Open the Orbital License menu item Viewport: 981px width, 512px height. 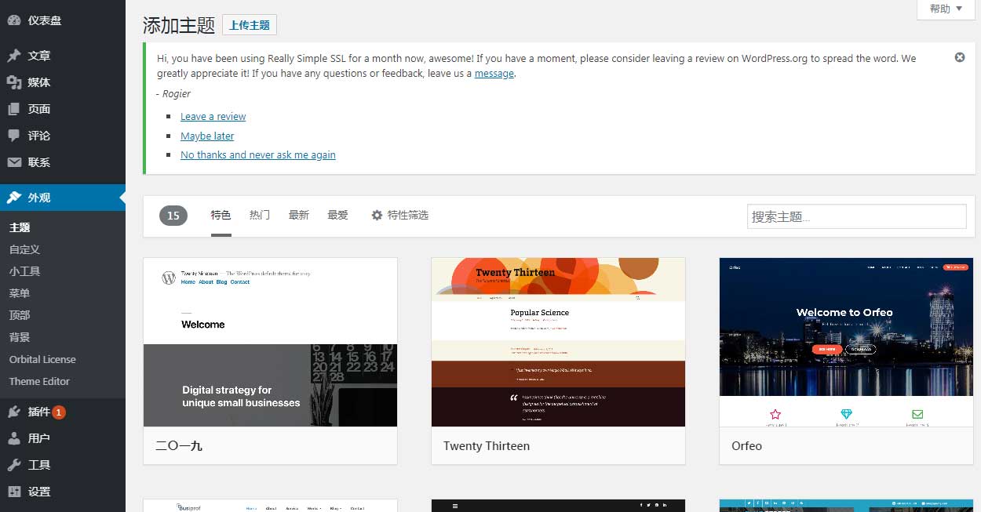pos(42,359)
